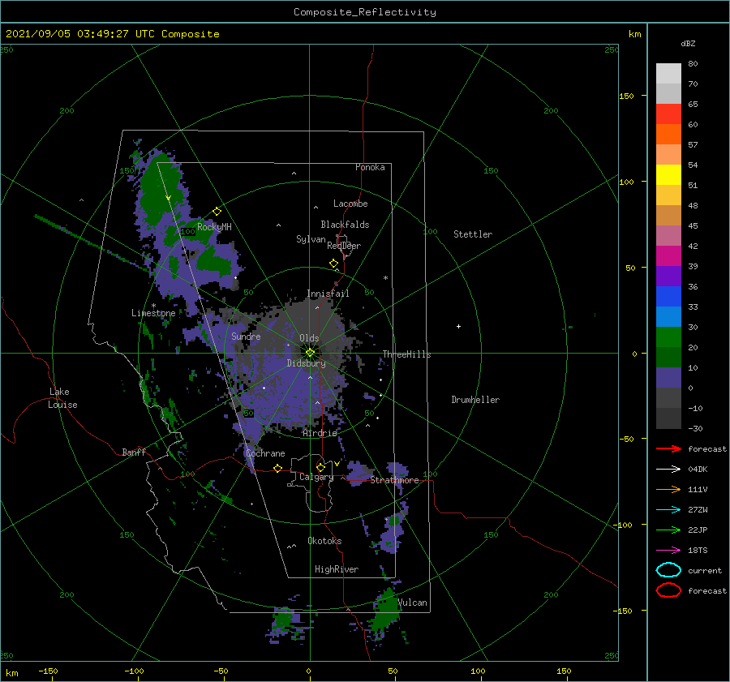Image resolution: width=730 pixels, height=682 pixels.
Task: Click the Ponoka city label
Action: point(370,167)
